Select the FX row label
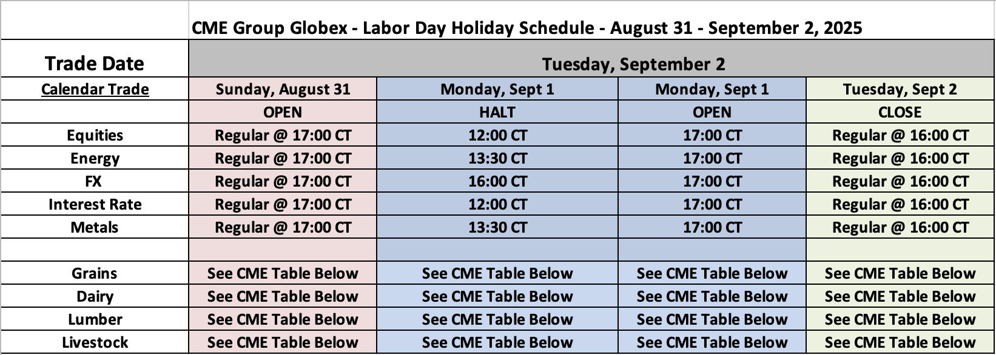The height and width of the screenshot is (355, 996). point(93,181)
